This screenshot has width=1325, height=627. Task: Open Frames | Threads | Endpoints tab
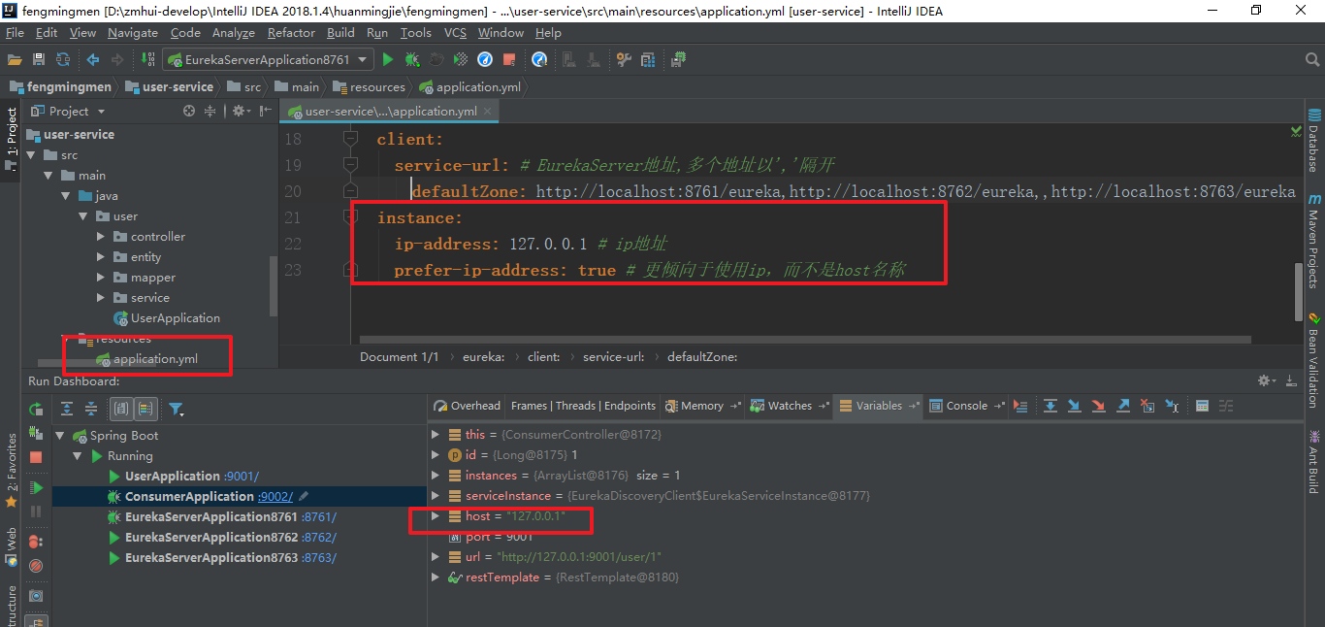click(583, 406)
